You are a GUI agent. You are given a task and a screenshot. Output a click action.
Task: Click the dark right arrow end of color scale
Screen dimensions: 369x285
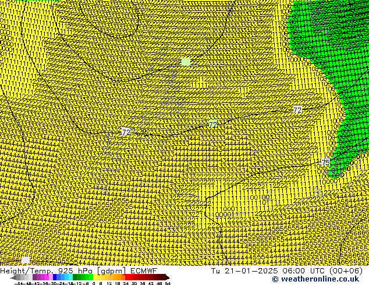coord(168,277)
